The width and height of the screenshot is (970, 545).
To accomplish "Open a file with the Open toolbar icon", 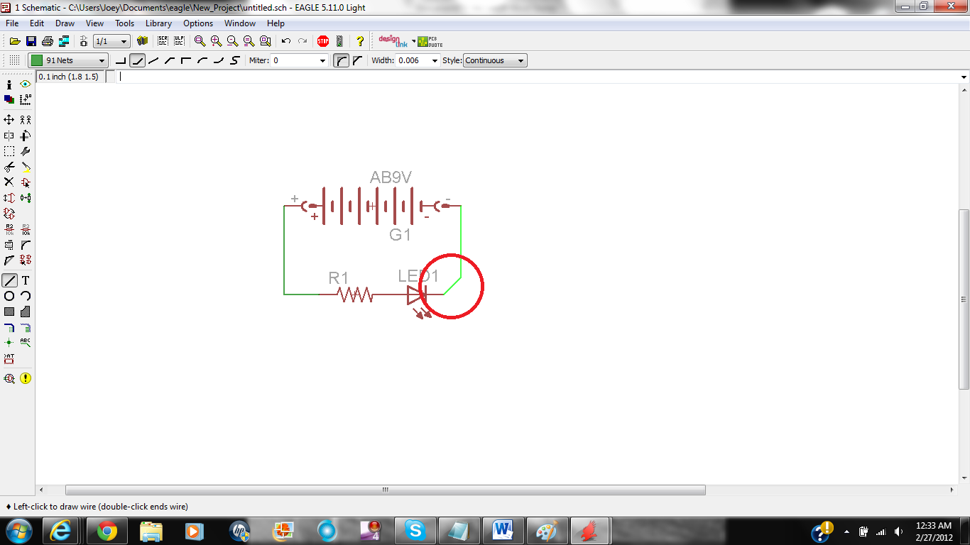I will click(14, 41).
